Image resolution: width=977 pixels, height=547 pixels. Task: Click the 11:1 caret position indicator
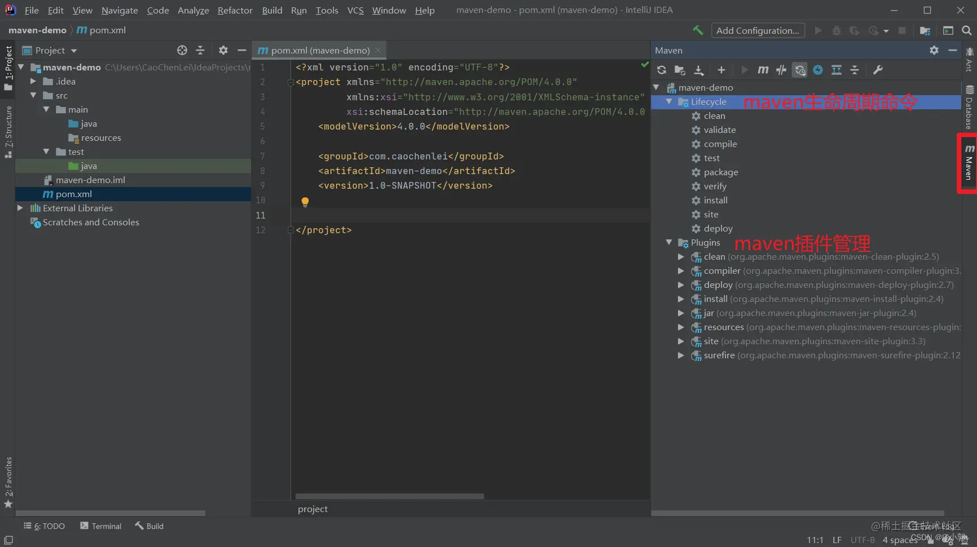click(x=815, y=540)
